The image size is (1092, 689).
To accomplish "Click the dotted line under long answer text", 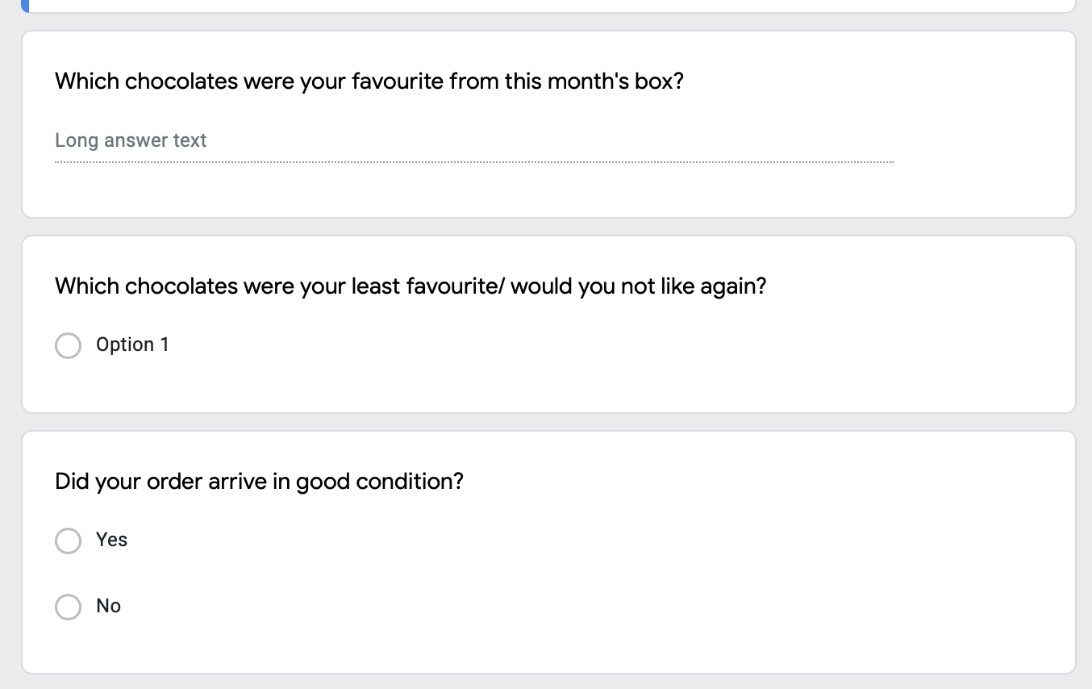I will pos(474,162).
